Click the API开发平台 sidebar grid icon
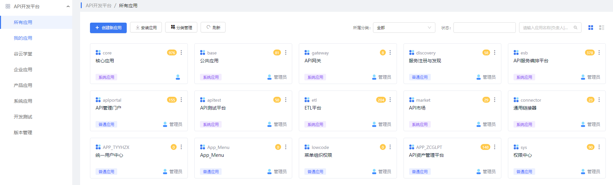The image size is (613, 185). tap(8, 6)
